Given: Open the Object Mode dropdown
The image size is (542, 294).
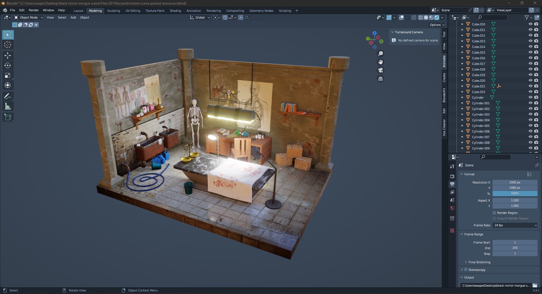Looking at the screenshot, I should [28, 17].
